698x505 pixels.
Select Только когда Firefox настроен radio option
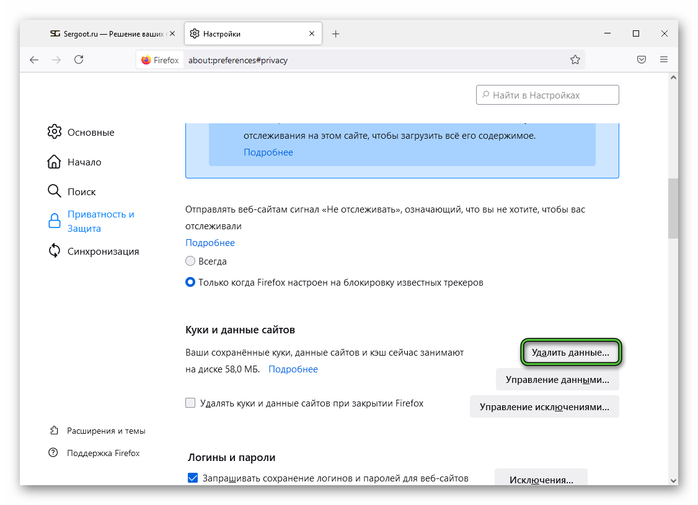point(190,282)
